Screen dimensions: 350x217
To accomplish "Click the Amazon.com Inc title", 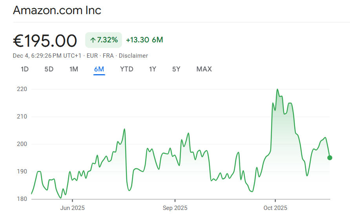I will point(57,10).
